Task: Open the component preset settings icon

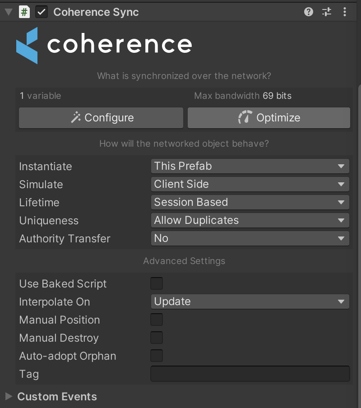Action: pyautogui.click(x=327, y=12)
